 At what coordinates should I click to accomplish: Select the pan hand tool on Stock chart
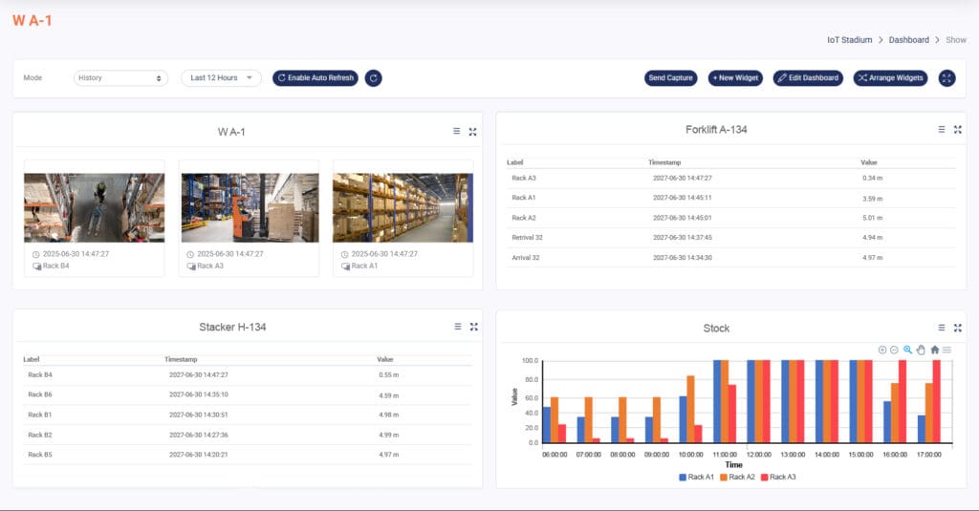pos(921,350)
